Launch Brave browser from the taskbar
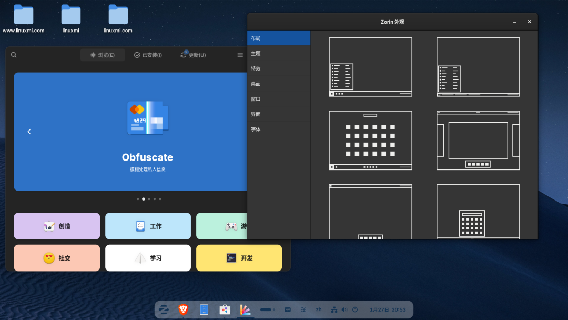The width and height of the screenshot is (568, 320). pos(184,309)
